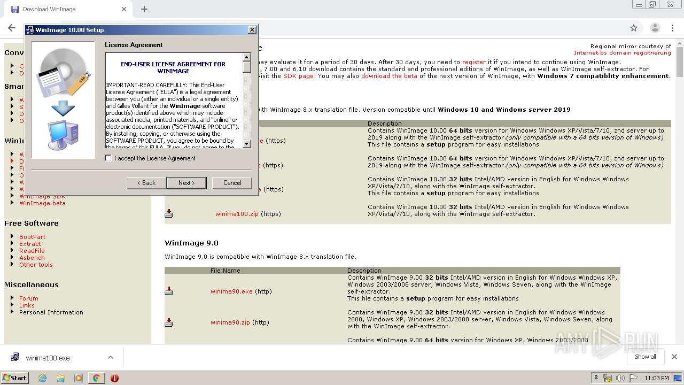
Task: Open Windows Explorer from taskbar
Action: [60, 378]
